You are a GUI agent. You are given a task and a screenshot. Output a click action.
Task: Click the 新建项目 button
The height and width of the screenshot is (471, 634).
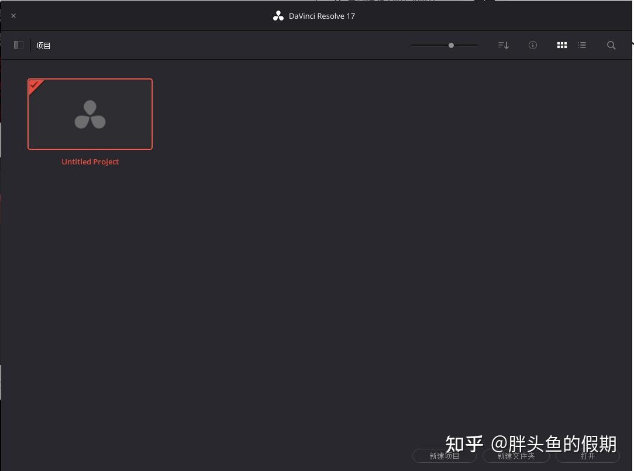(x=444, y=456)
